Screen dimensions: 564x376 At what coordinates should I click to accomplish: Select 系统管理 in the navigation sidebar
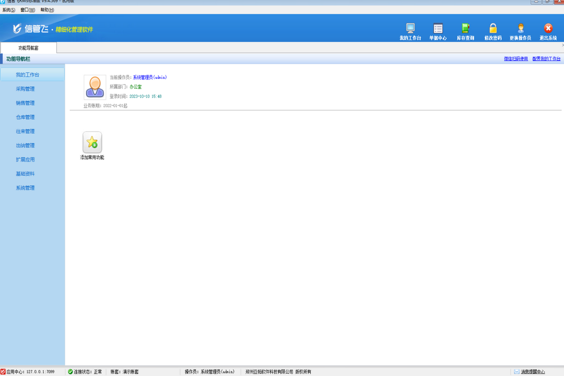click(25, 187)
